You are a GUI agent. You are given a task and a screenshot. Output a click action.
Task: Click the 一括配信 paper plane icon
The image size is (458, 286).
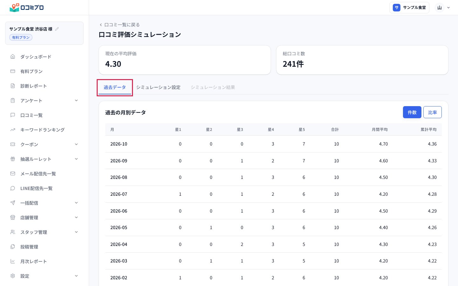point(13,203)
